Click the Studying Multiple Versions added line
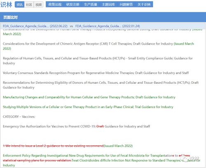Screen dimensions: 206x168 [x=88, y=107]
